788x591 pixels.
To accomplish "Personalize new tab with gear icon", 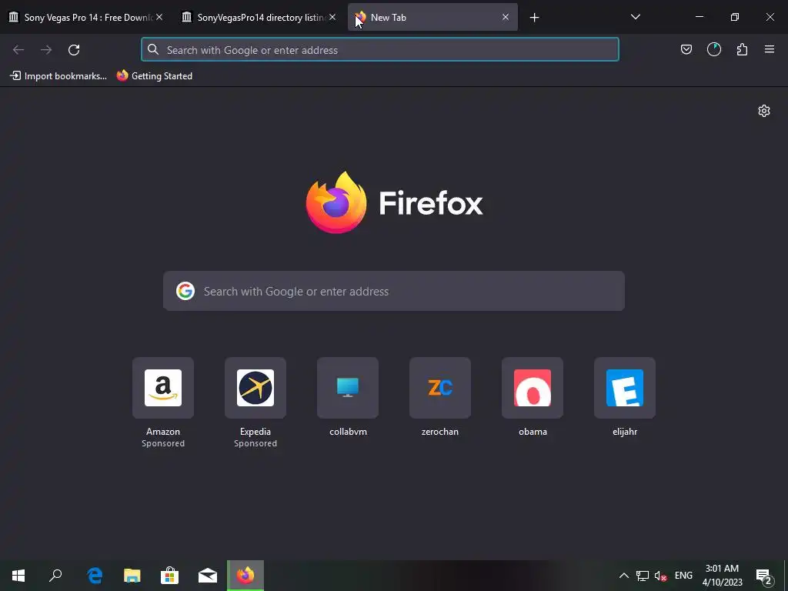I will (764, 111).
